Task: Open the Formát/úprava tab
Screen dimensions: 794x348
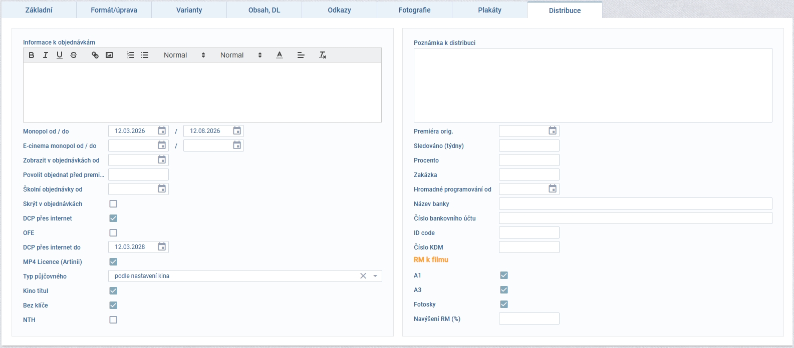Action: point(114,10)
